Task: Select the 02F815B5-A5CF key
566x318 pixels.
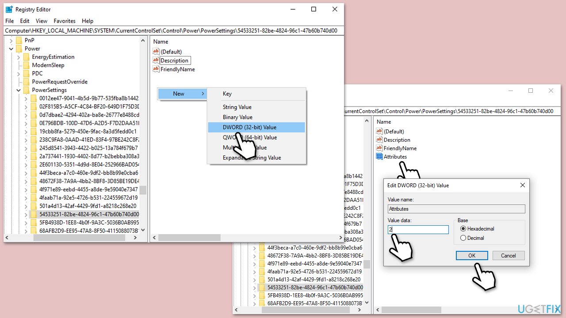Action: pyautogui.click(x=89, y=106)
